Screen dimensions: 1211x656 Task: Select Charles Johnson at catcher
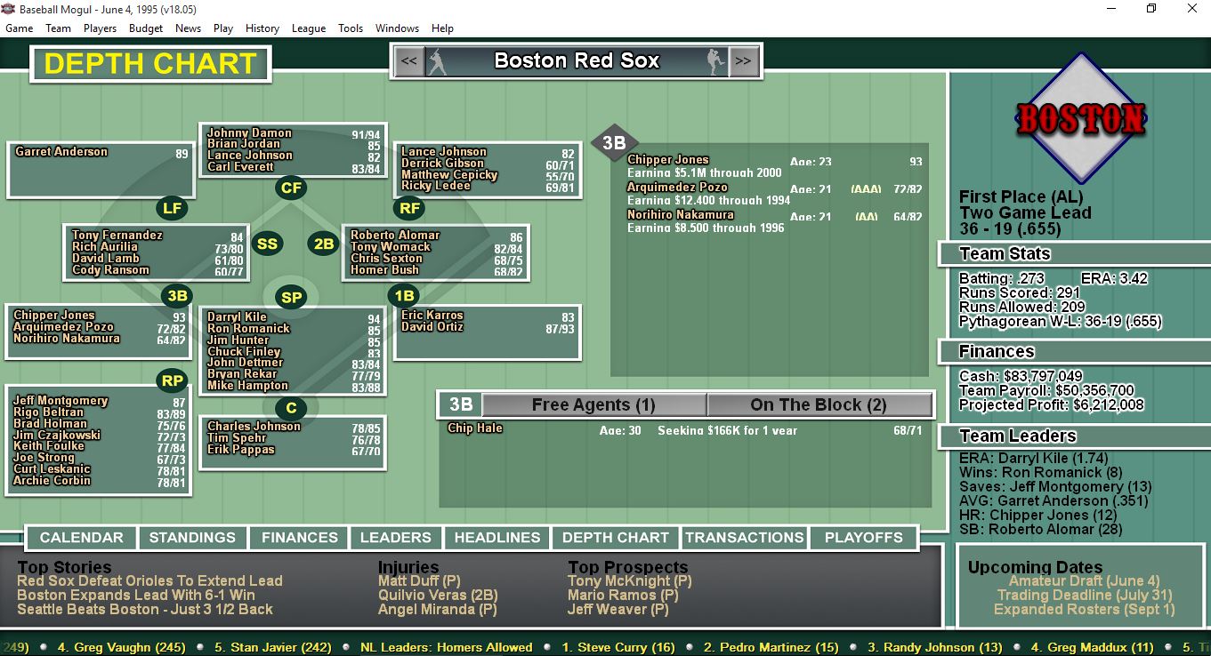(254, 427)
